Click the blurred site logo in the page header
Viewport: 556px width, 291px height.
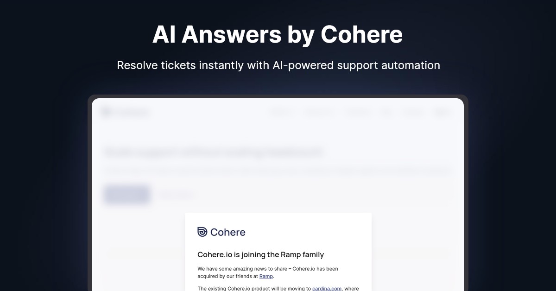pos(126,112)
